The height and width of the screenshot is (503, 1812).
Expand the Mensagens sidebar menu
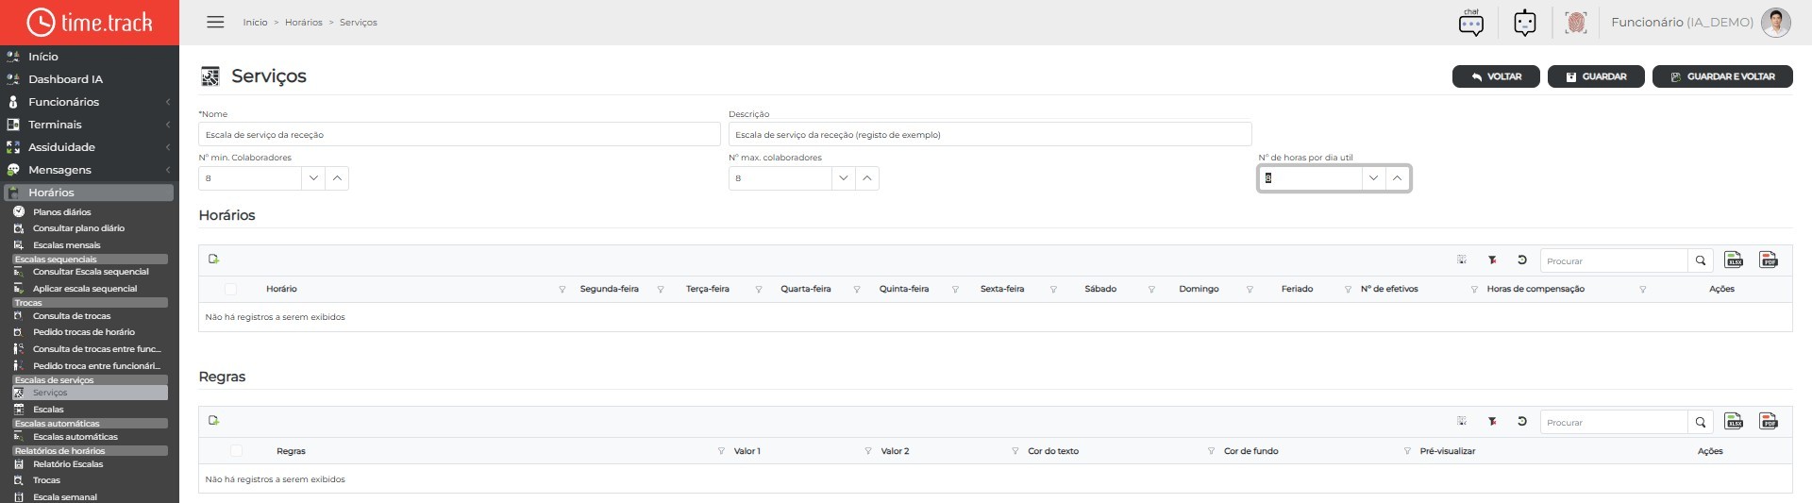[x=90, y=170]
